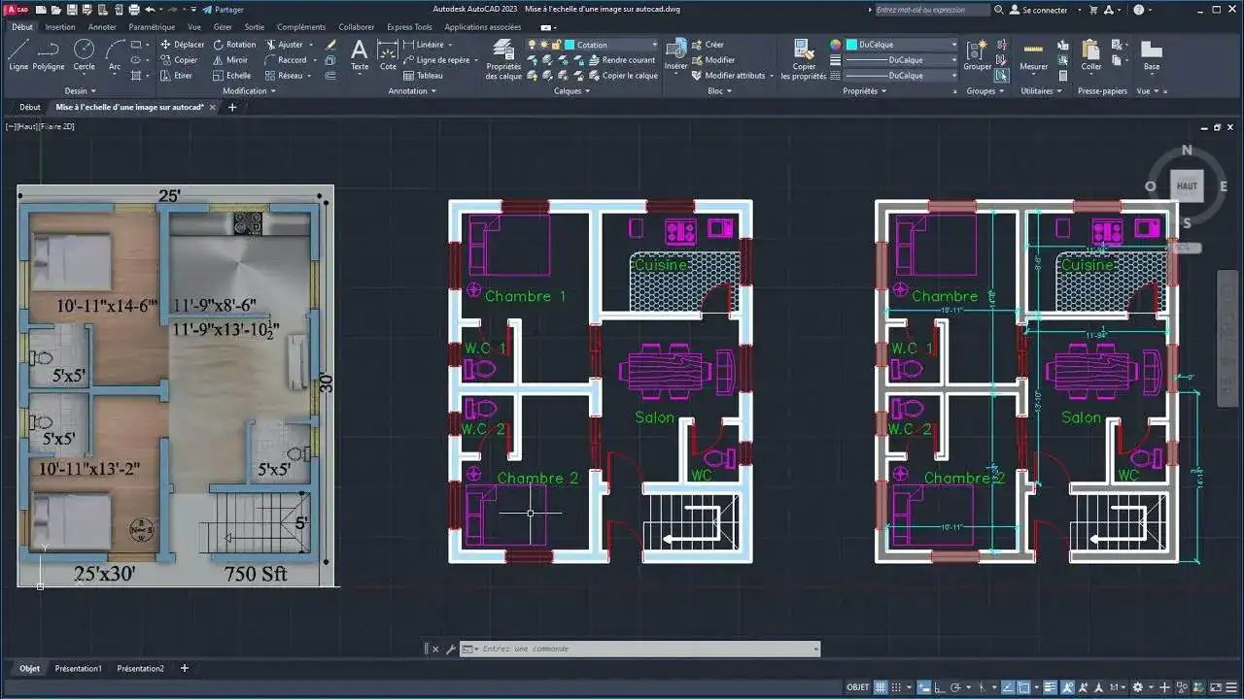The height and width of the screenshot is (699, 1244).
Task: Open the Propriétés des calques manager
Action: click(x=503, y=58)
